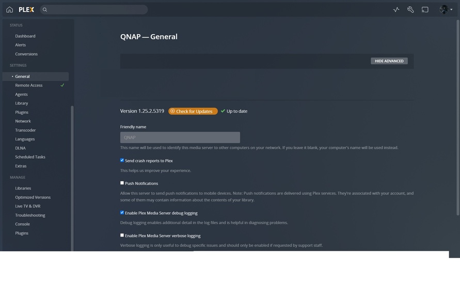Open the Activity pulse icon
460x289 pixels.
(x=396, y=10)
